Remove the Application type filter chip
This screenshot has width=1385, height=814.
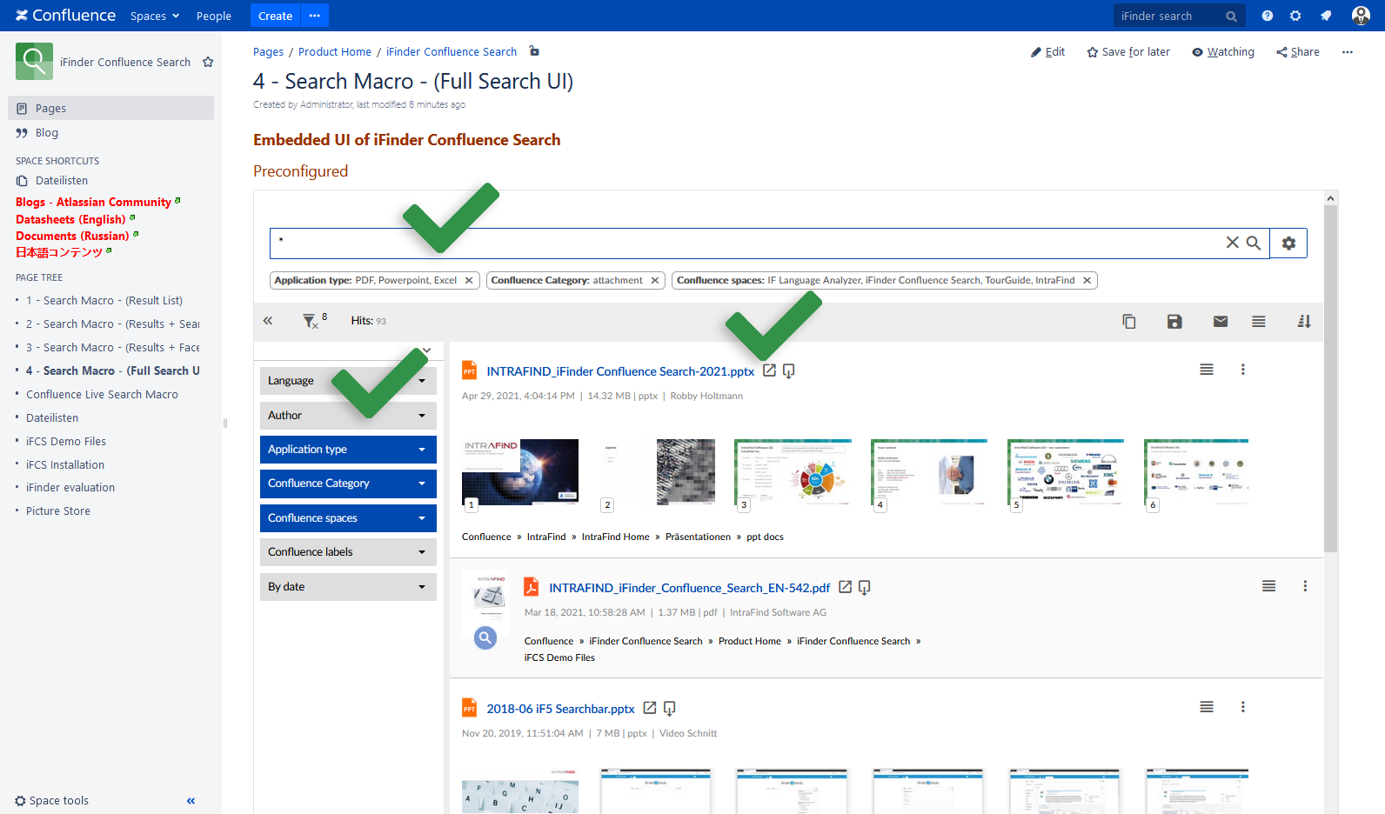469,280
